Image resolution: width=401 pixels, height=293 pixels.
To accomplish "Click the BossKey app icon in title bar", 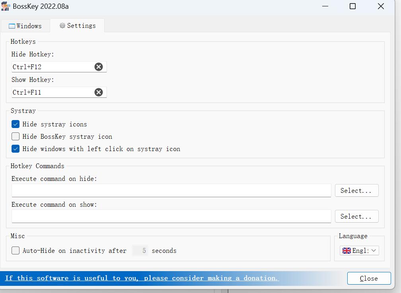I will 6,6.
